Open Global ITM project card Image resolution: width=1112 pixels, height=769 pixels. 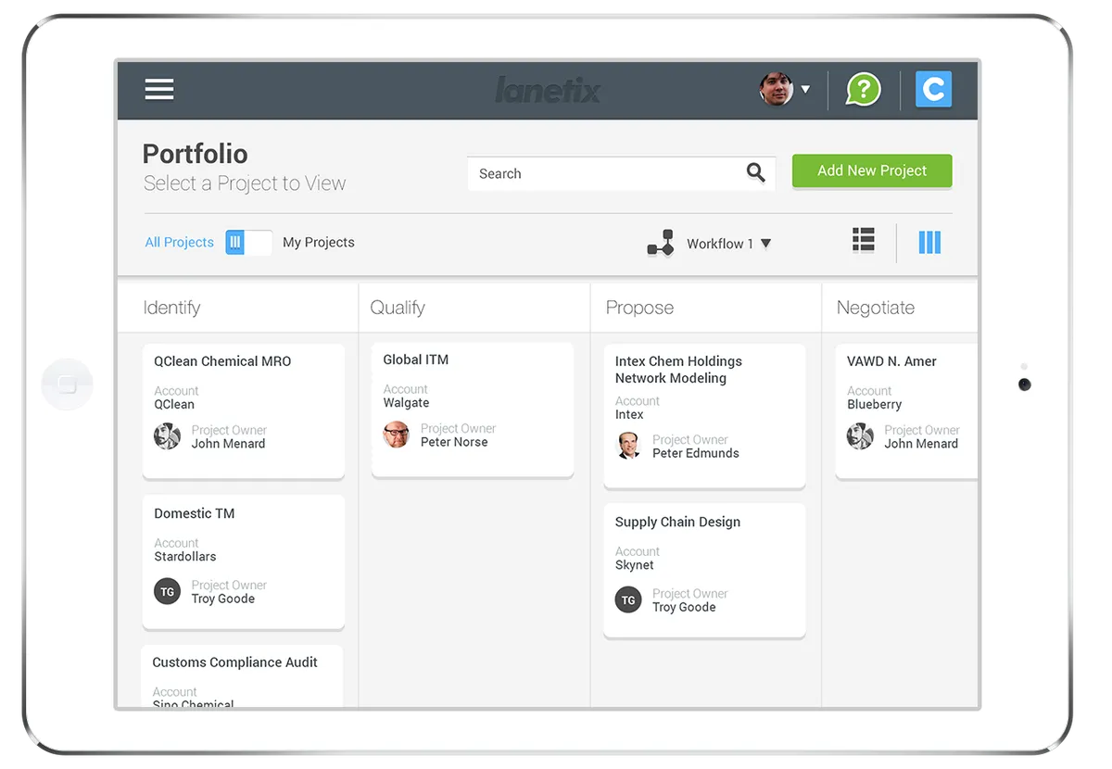pyautogui.click(x=473, y=410)
